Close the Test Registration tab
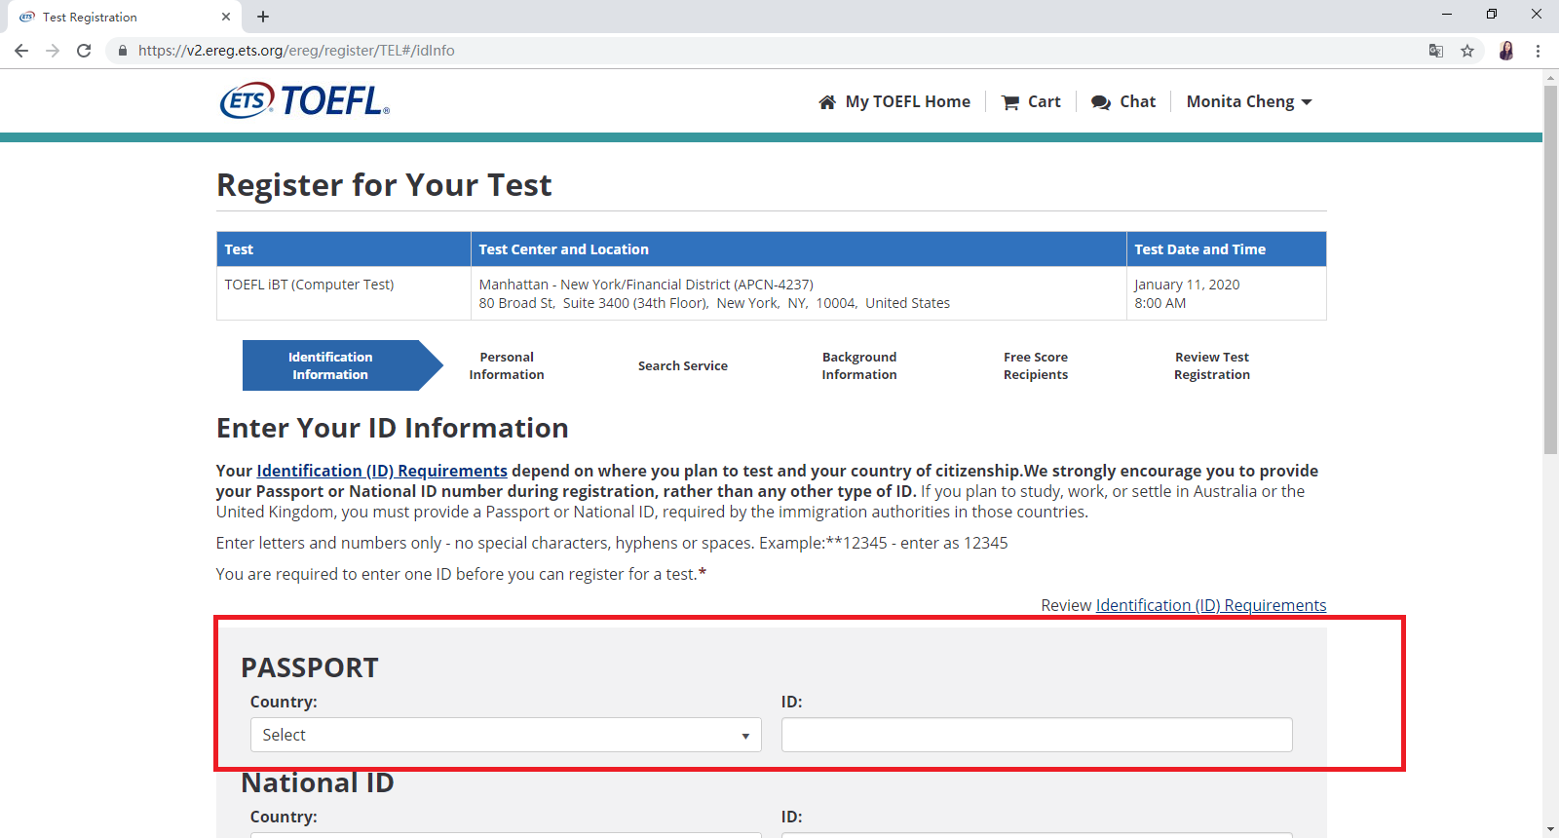Screen dimensions: 1559x838 226,17
